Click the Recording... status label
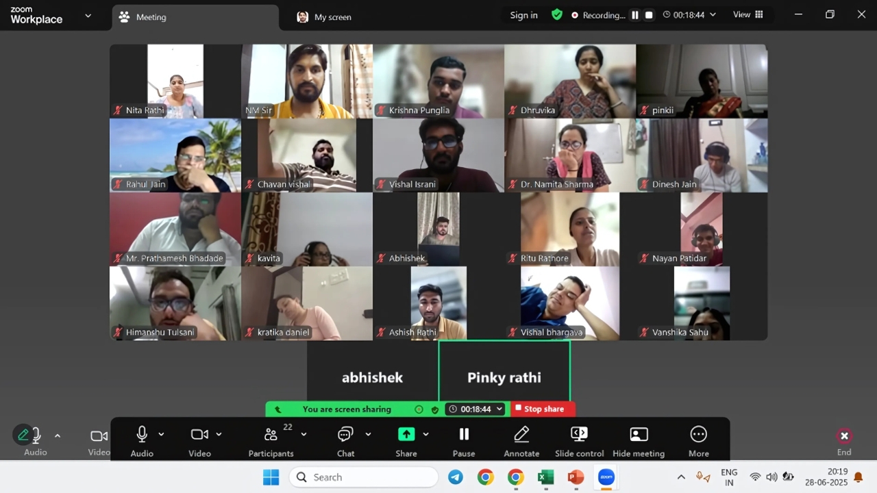This screenshot has width=877, height=493. click(x=604, y=15)
